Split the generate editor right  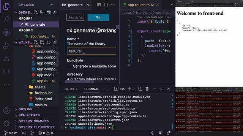click(106, 5)
